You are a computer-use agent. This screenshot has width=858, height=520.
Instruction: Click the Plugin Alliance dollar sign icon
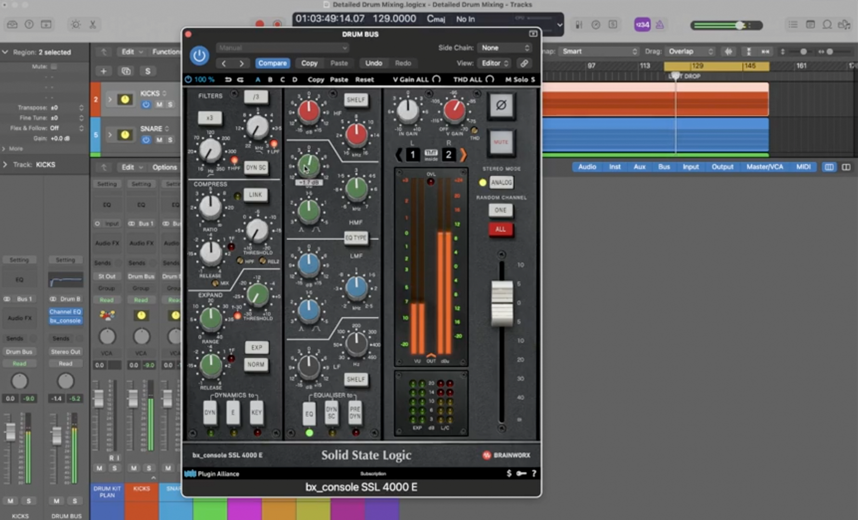509,473
